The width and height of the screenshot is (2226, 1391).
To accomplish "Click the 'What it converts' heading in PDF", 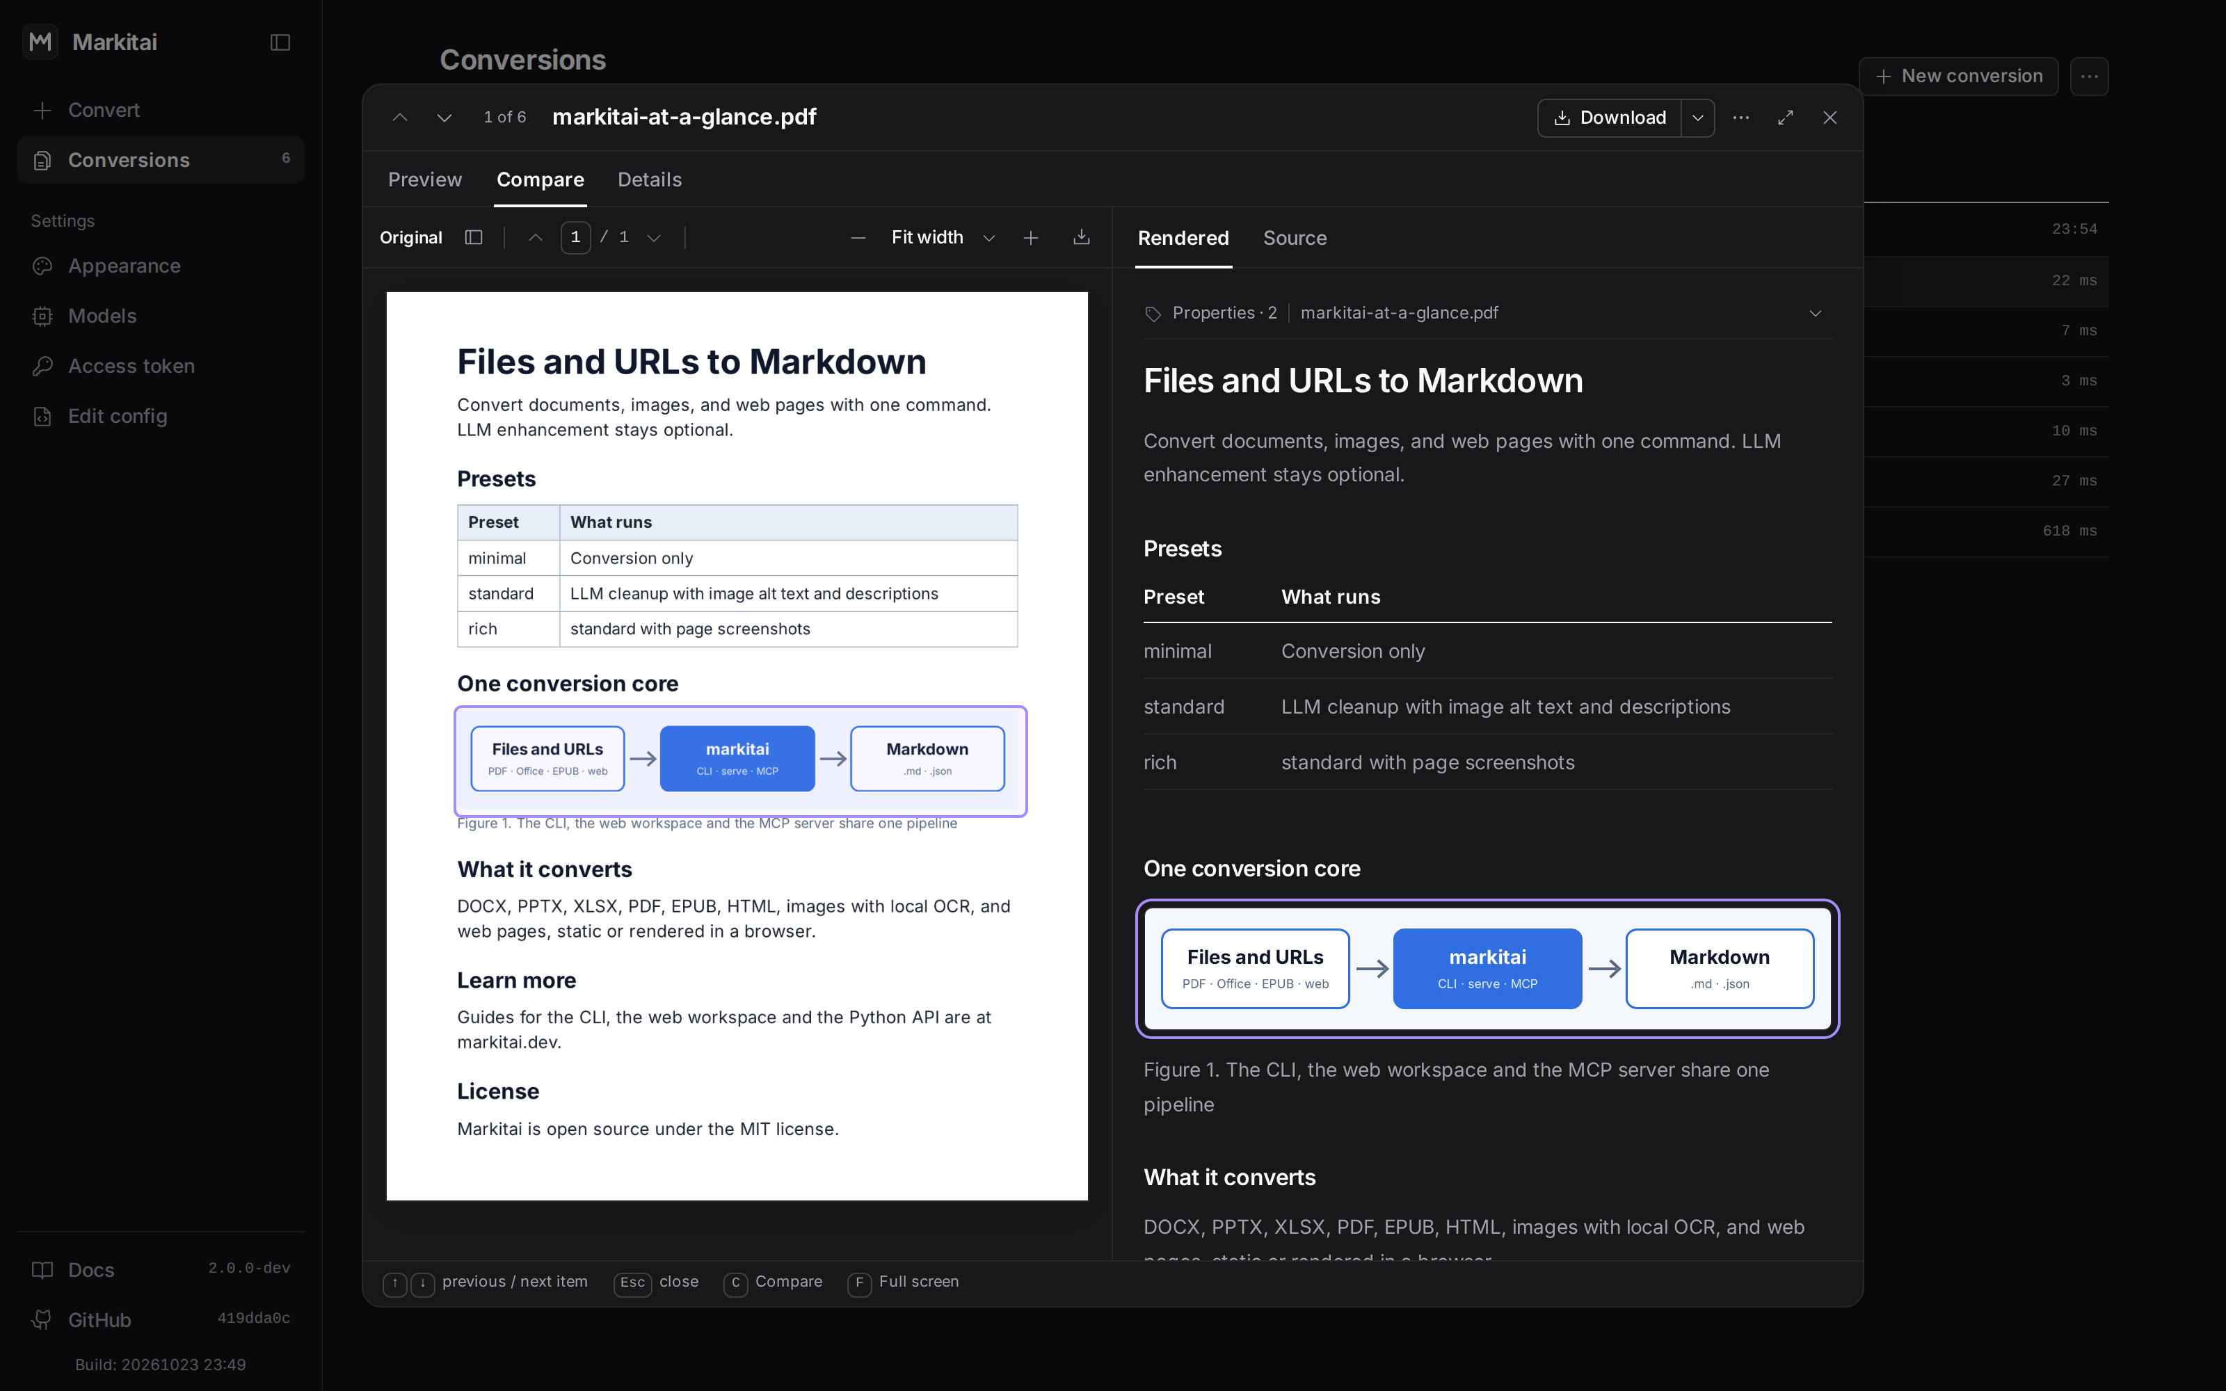I will pos(545,869).
